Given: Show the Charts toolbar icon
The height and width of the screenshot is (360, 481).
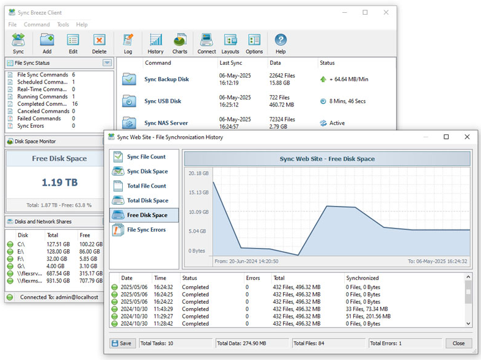Looking at the screenshot, I should pos(180,42).
